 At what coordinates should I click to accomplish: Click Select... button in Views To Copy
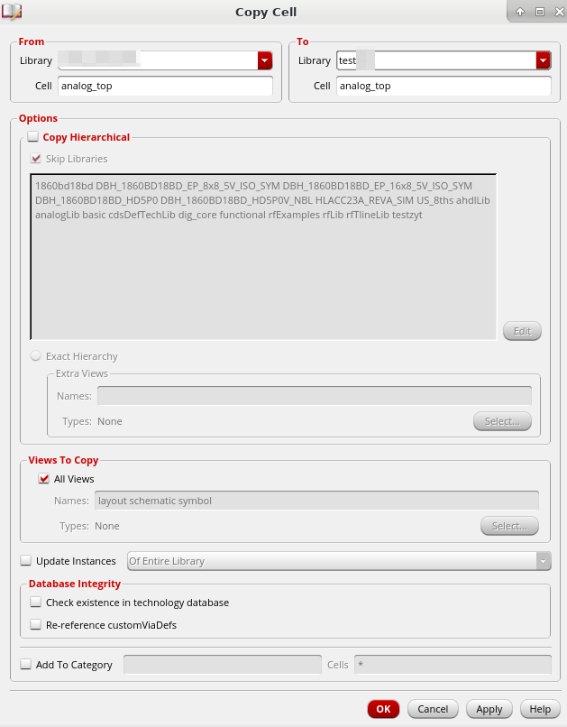509,526
